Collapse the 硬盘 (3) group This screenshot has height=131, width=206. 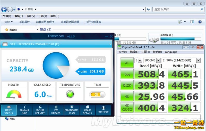pyautogui.click(x=38, y=29)
